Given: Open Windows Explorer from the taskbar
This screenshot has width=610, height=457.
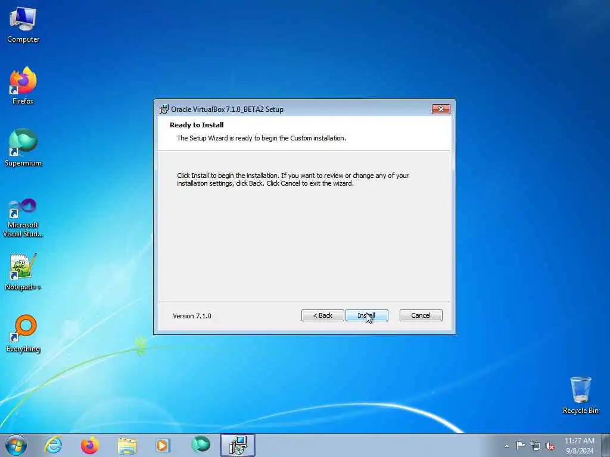Looking at the screenshot, I should tap(127, 445).
